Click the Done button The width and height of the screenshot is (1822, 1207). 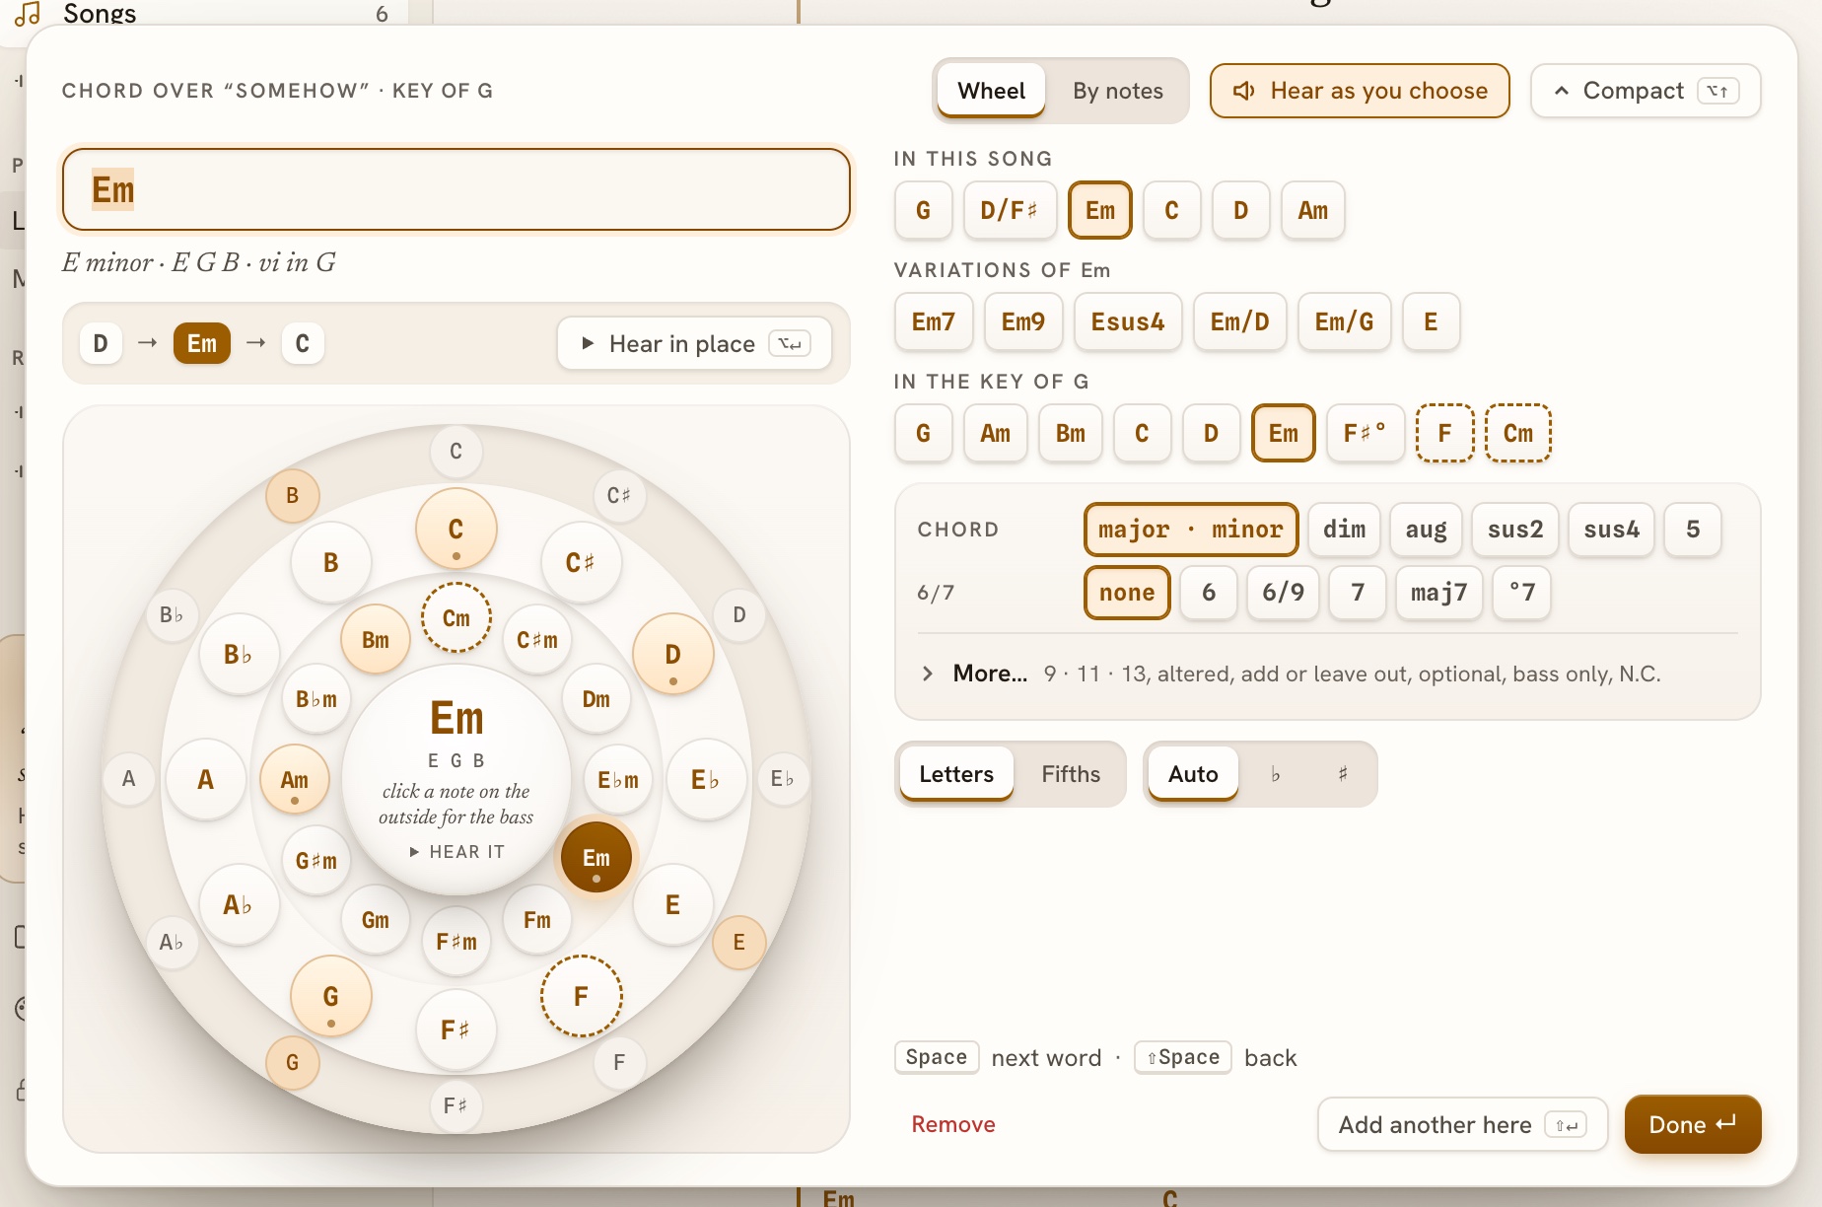pos(1693,1124)
